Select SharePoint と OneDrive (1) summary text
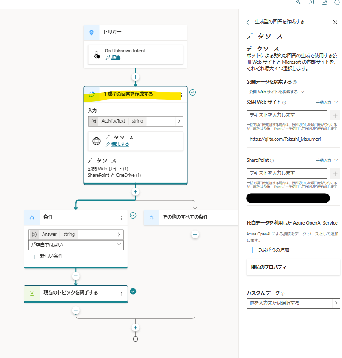The image size is (342, 358). pos(114,176)
